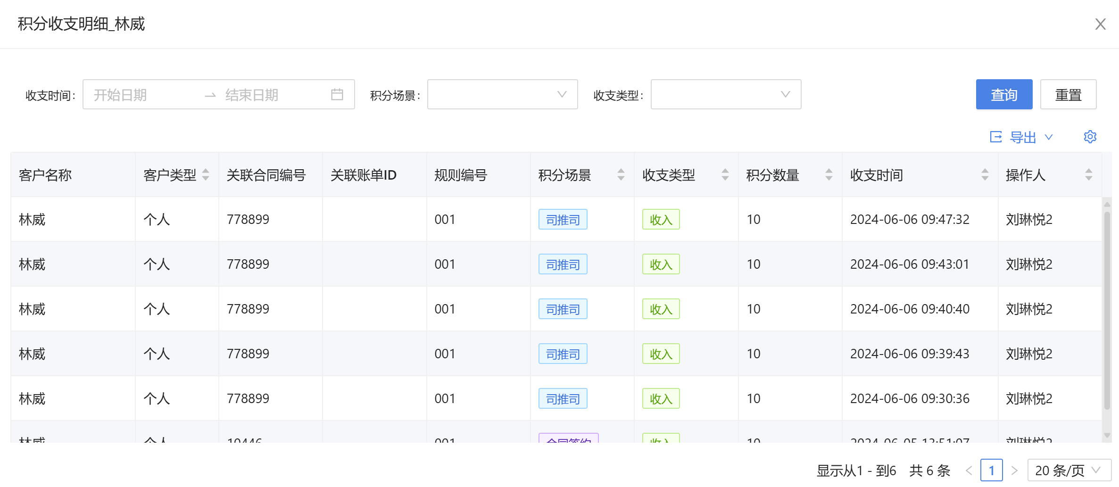Screen dimensions: 1119x487
Task: Click the export icon next to 导出
Action: (x=995, y=137)
